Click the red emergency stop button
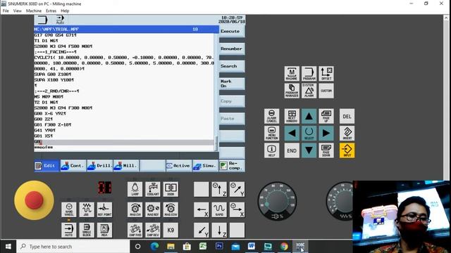The width and height of the screenshot is (451, 253). tap(34, 200)
